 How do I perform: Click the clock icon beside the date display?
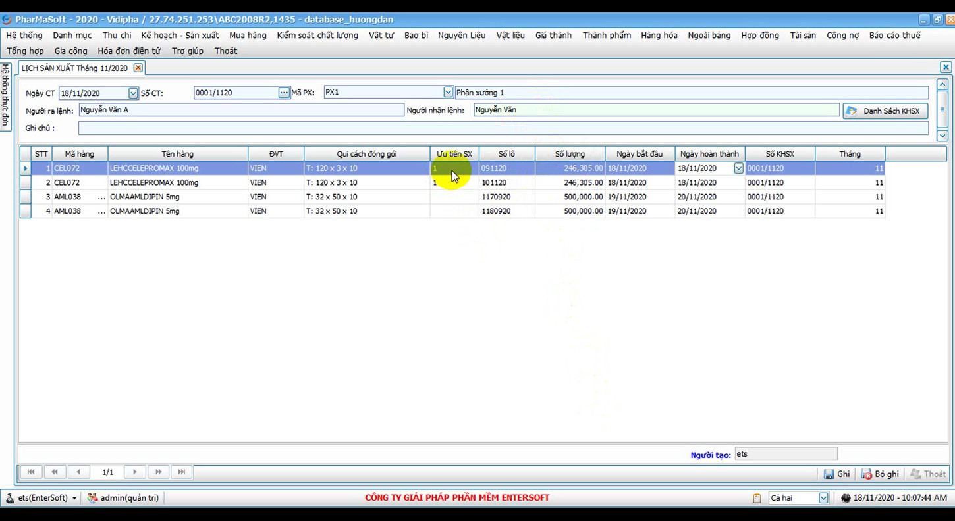846,498
